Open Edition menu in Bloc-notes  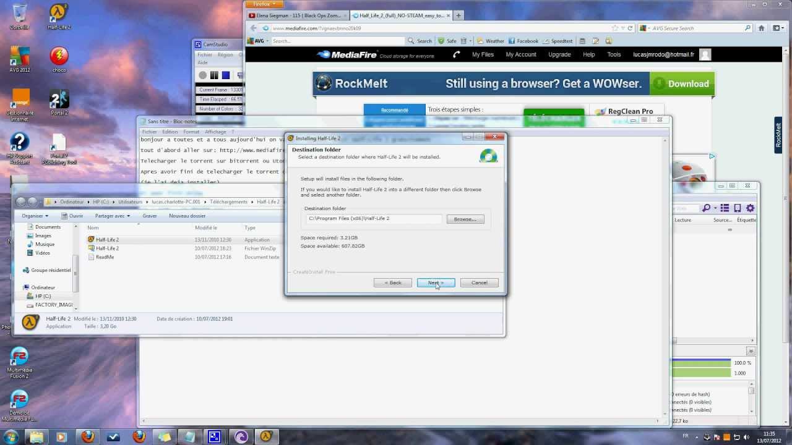(x=170, y=132)
